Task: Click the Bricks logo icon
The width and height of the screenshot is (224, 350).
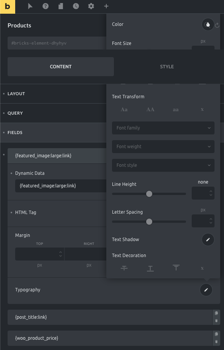Action: pyautogui.click(x=8, y=7)
